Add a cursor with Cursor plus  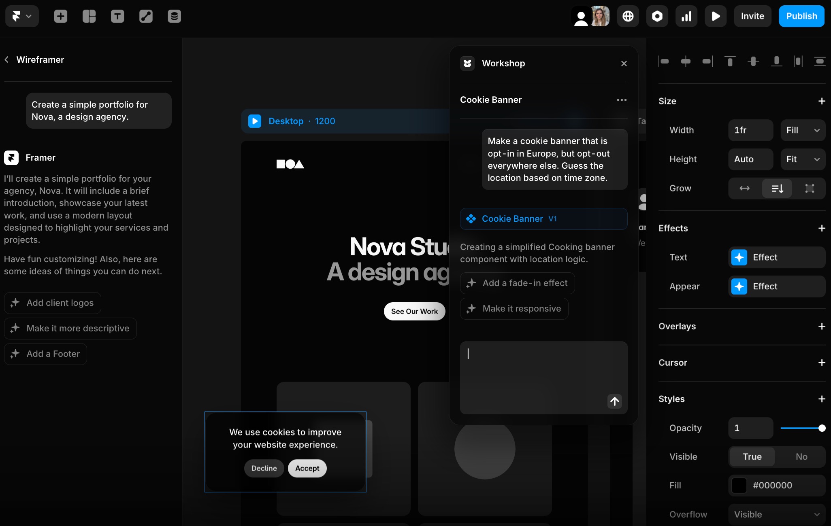822,363
